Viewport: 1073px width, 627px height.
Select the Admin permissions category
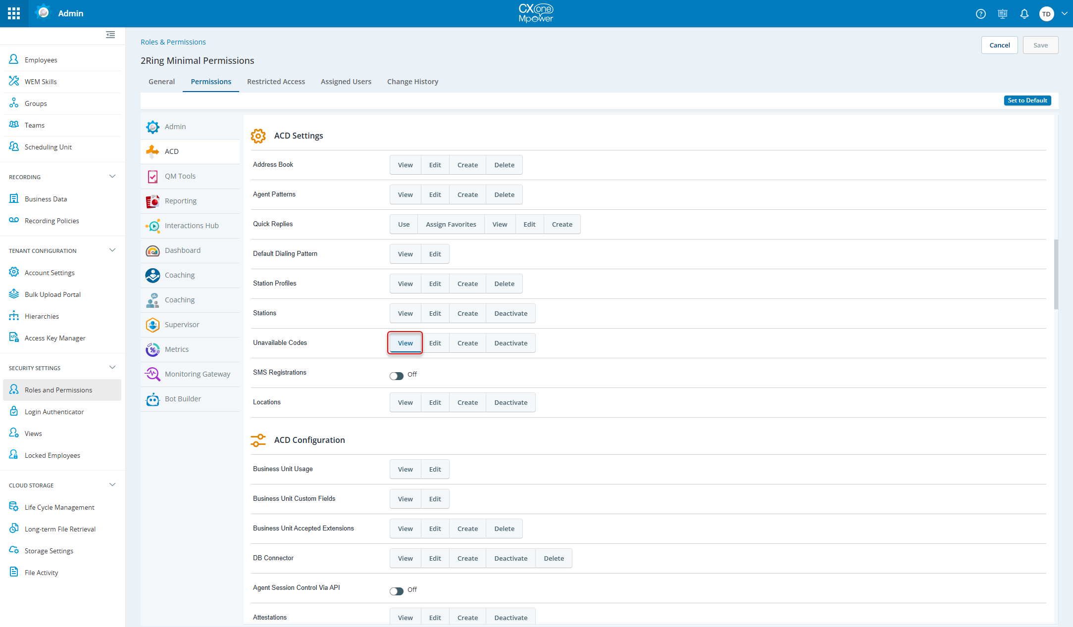click(190, 127)
